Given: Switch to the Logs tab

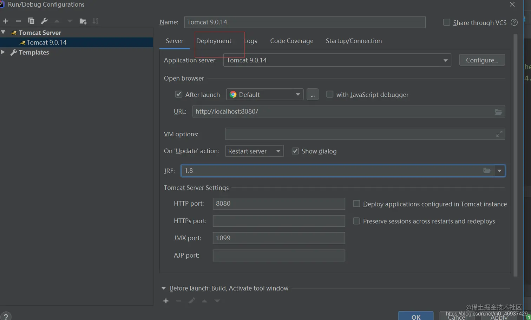Looking at the screenshot, I should tap(250, 41).
